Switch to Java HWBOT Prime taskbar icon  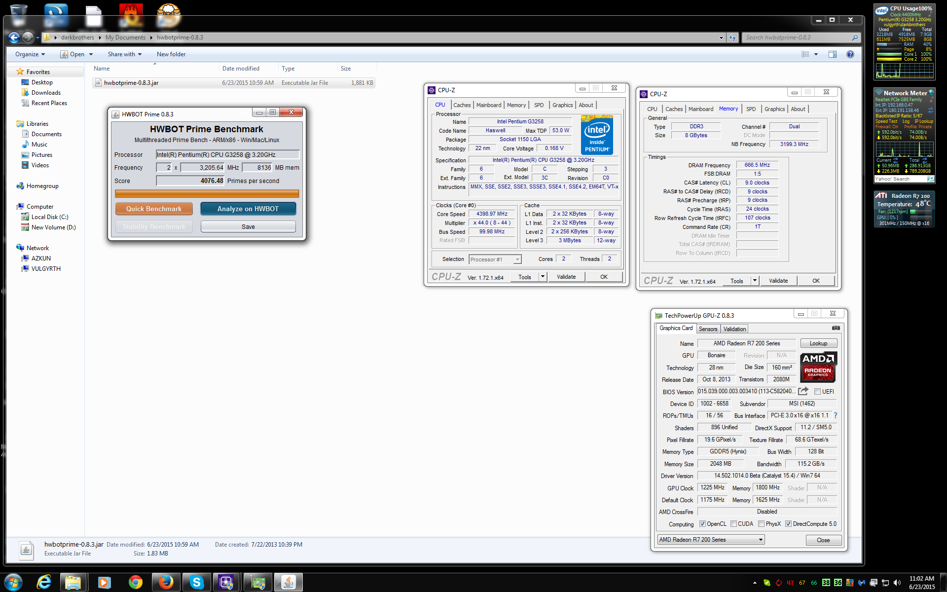click(289, 583)
